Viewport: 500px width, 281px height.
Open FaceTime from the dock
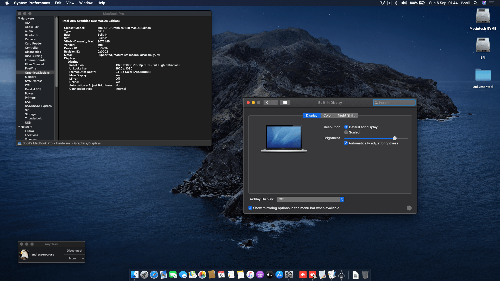[x=173, y=274]
